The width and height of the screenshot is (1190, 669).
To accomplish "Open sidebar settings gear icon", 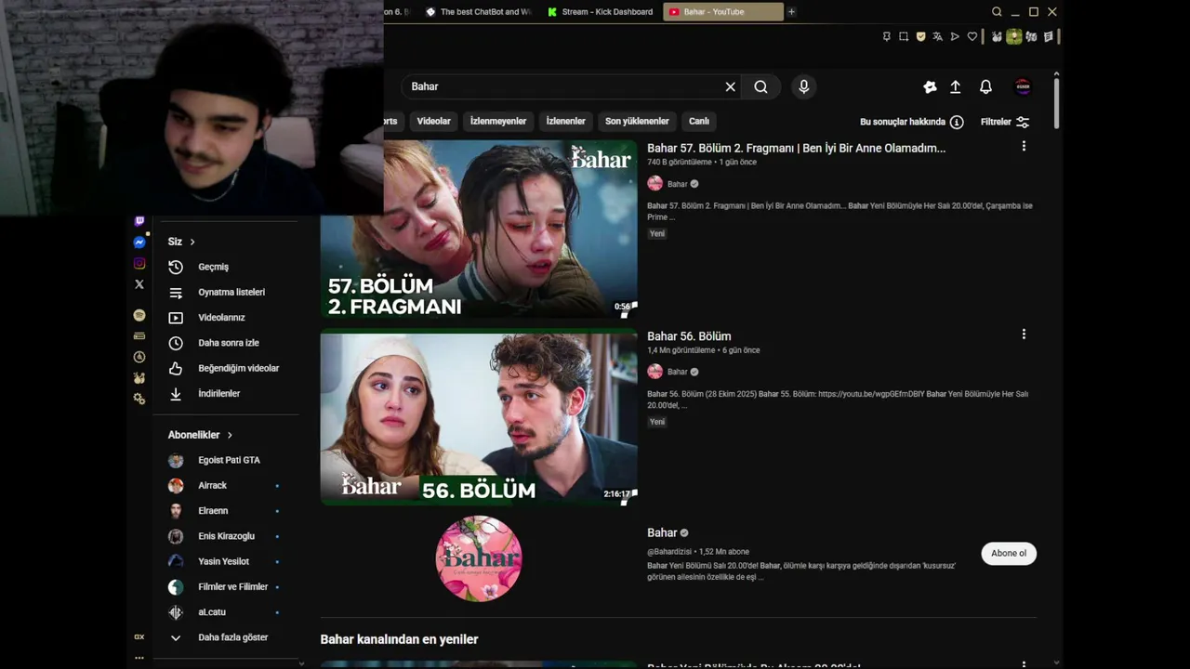I will pos(139,399).
